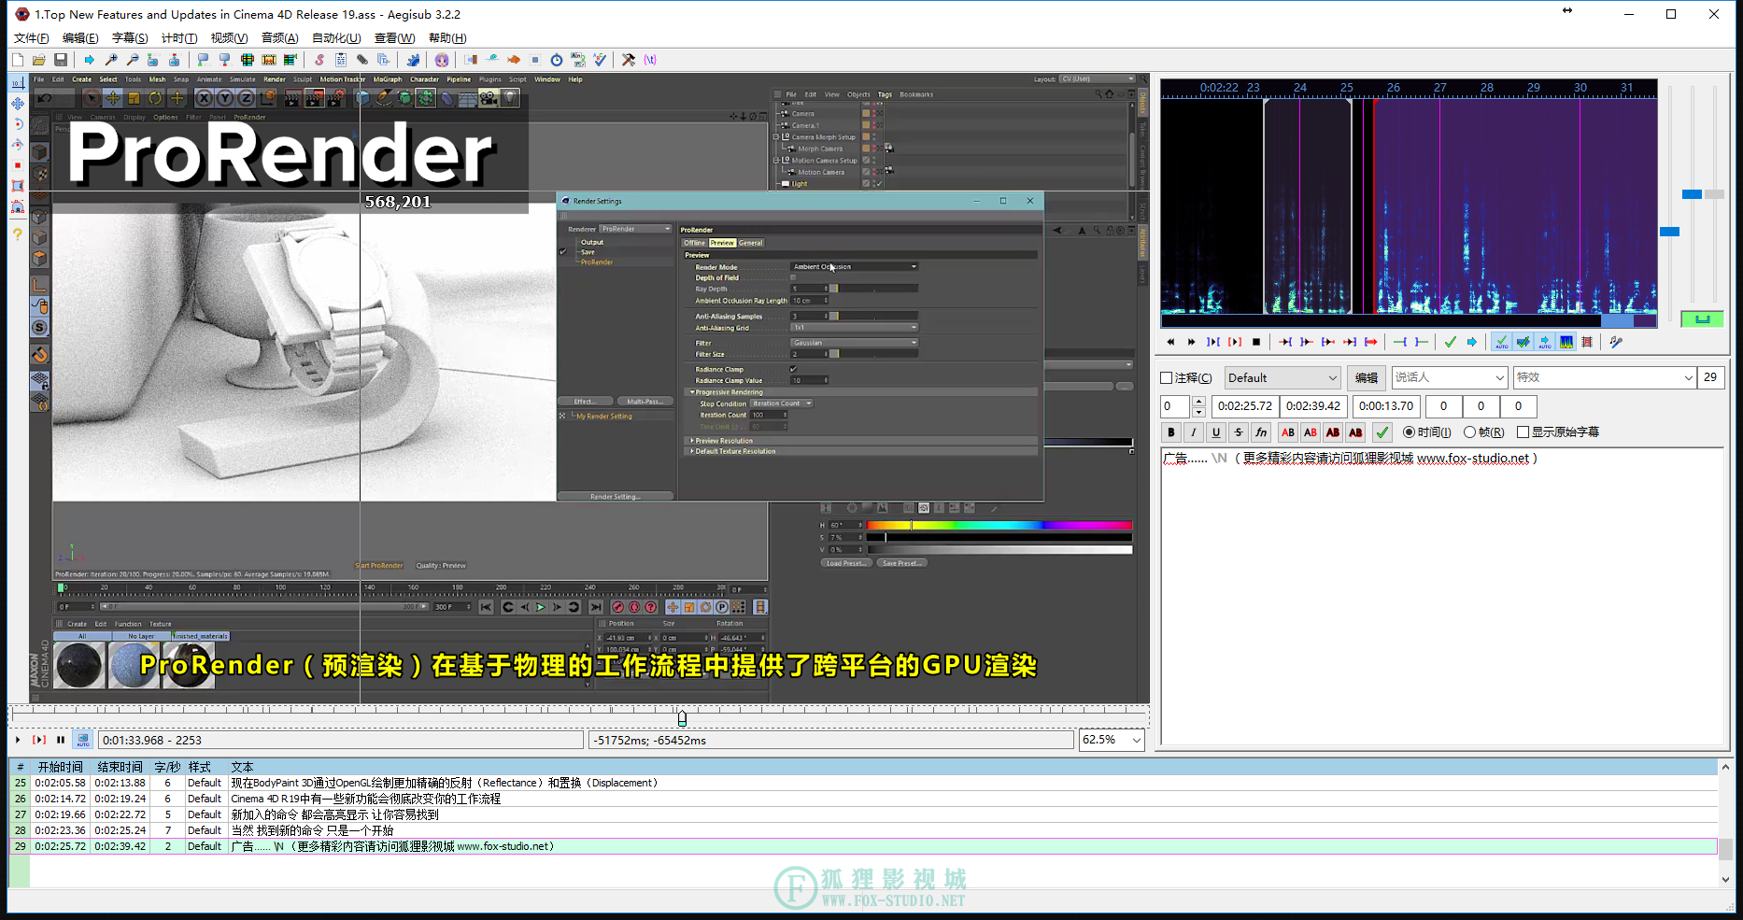The width and height of the screenshot is (1743, 920).
Task: Toggle tag hiding mode {\t} icon
Action: click(650, 60)
